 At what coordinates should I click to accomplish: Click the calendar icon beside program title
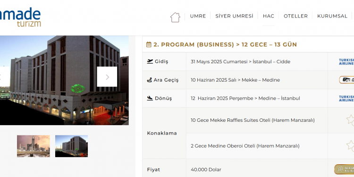click(x=149, y=44)
